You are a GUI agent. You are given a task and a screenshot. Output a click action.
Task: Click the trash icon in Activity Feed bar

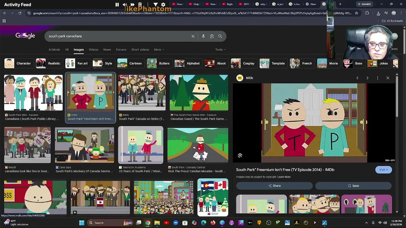[x=140, y=5]
